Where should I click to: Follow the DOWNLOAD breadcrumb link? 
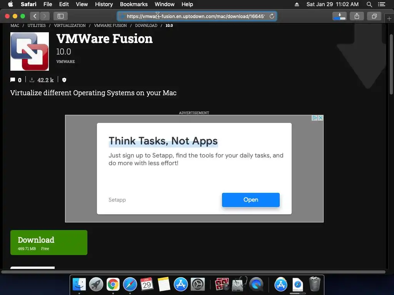click(x=146, y=26)
